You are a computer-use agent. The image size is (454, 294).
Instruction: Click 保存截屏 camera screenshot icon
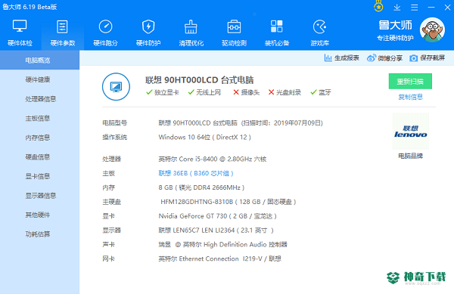coord(413,58)
